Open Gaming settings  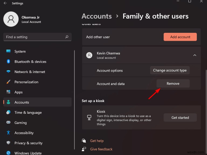37,123
